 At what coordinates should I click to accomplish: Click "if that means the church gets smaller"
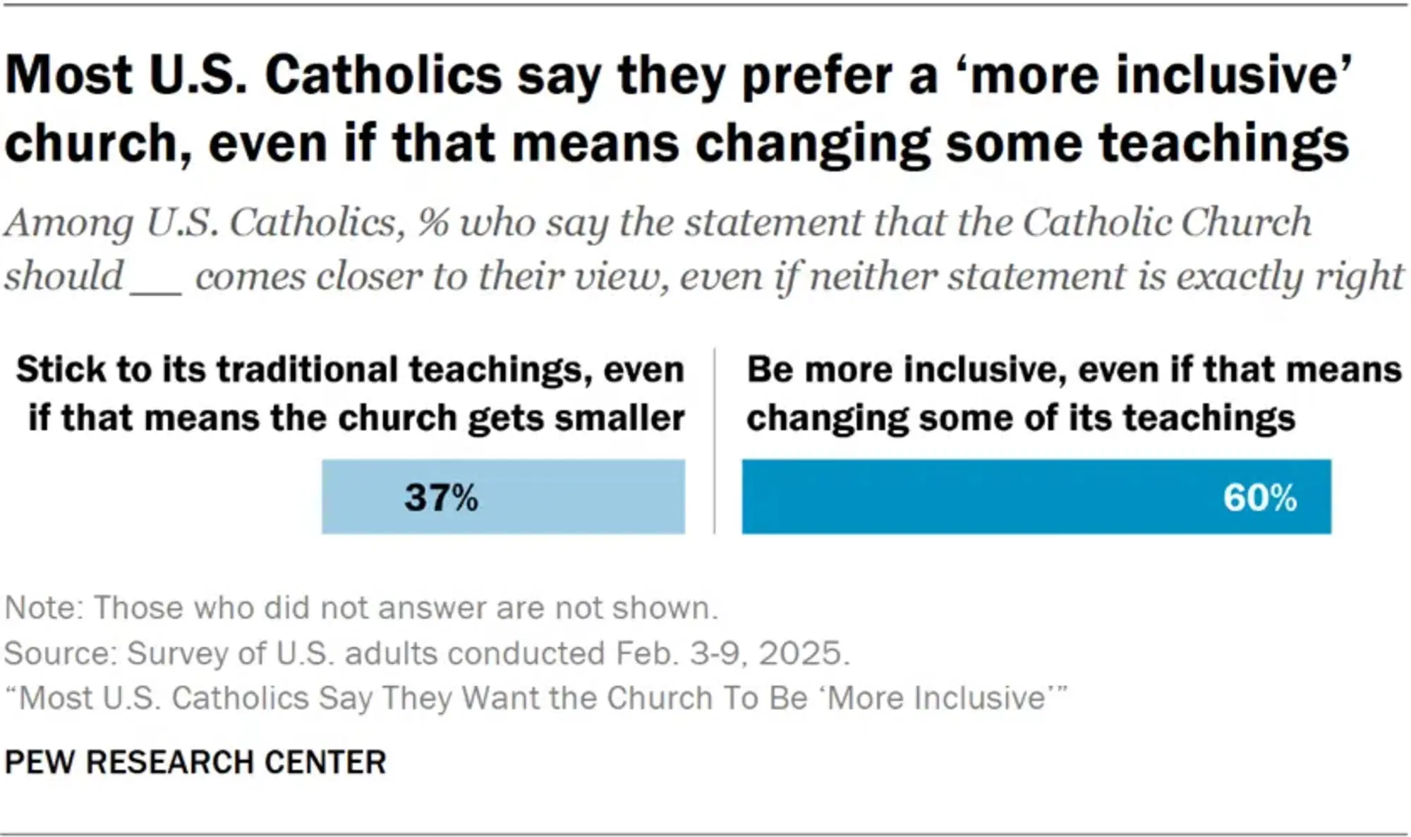click(356, 418)
